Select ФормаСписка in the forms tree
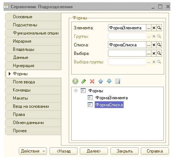Image resolution: width=174 pixels, height=157 pixels. point(109,105)
